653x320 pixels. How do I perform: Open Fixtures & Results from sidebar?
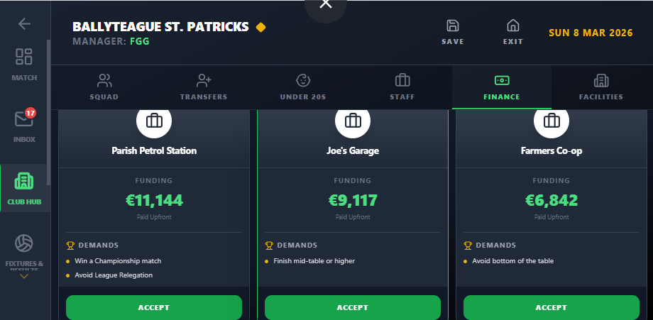click(x=24, y=250)
